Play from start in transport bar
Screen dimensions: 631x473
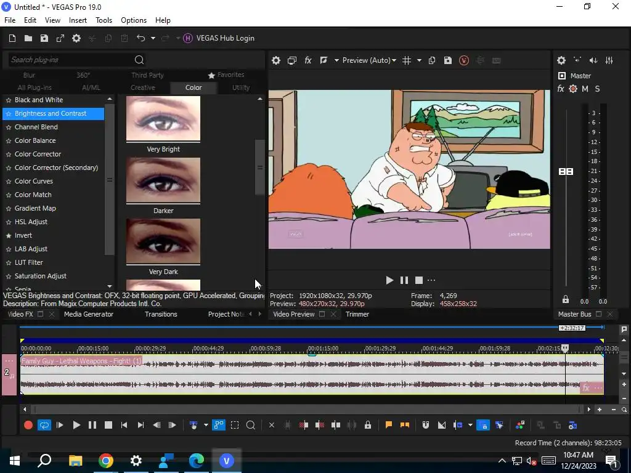click(x=60, y=425)
